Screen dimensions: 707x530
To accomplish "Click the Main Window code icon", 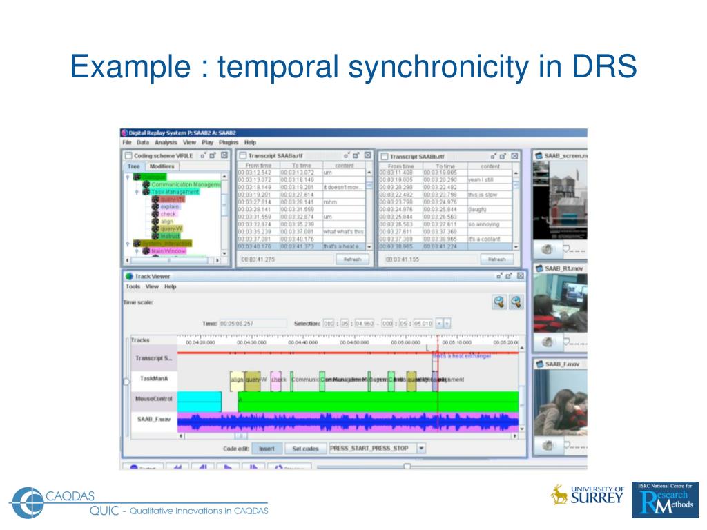I will point(146,251).
